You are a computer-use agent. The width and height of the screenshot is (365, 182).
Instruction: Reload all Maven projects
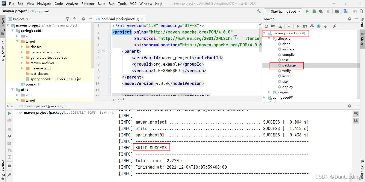click(266, 26)
